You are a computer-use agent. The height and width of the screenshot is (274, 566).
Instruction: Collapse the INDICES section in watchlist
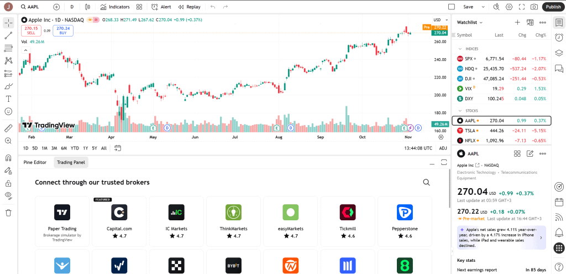(460, 49)
